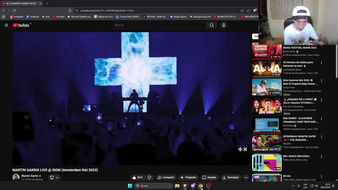The width and height of the screenshot is (338, 190).
Task: Click the video player area
Action: click(131, 99)
